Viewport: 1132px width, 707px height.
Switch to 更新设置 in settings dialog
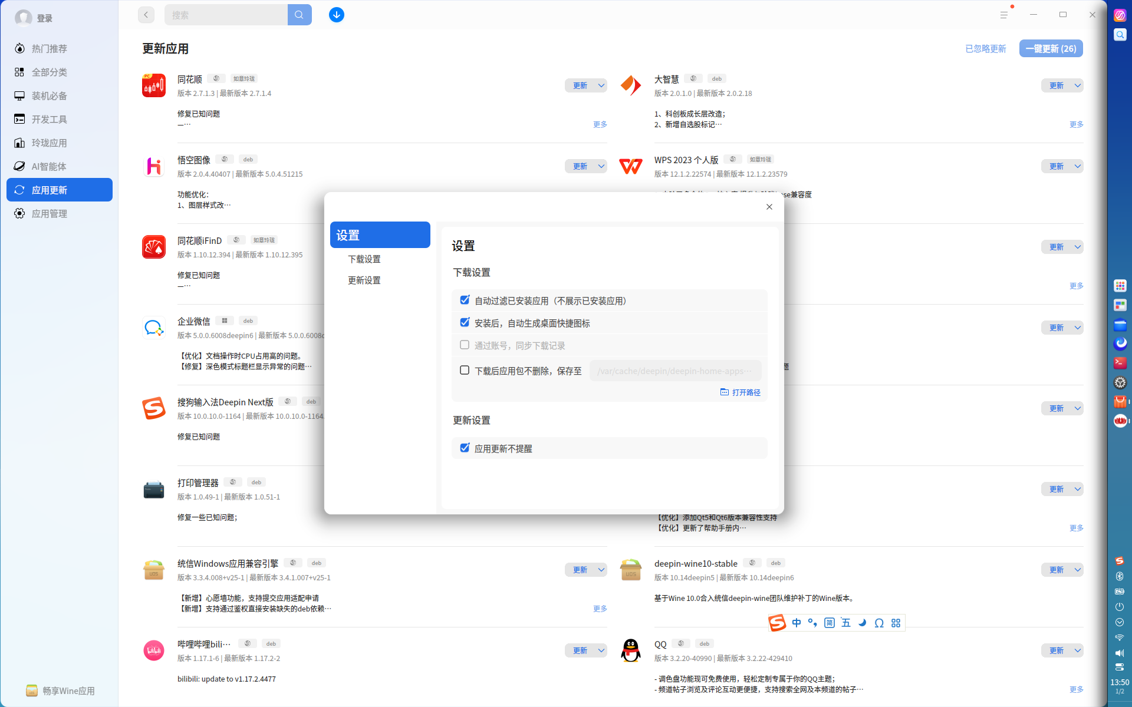364,280
